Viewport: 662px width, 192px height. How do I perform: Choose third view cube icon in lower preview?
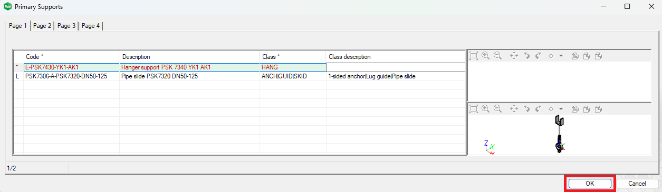point(599,109)
